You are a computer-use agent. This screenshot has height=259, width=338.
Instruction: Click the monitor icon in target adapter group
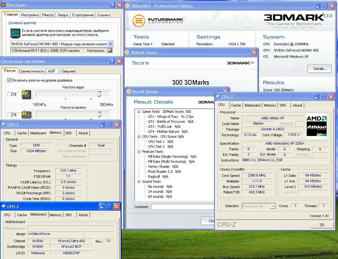point(15,33)
